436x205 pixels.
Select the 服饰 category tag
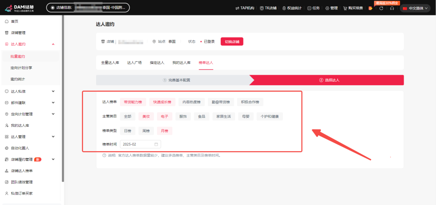(183, 116)
